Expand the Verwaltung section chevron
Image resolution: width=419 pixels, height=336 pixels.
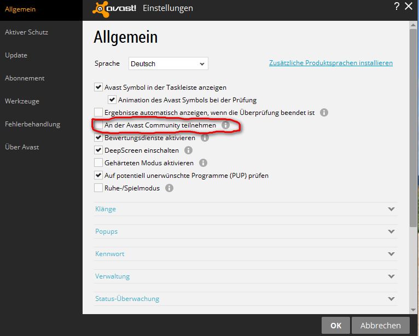click(x=391, y=276)
